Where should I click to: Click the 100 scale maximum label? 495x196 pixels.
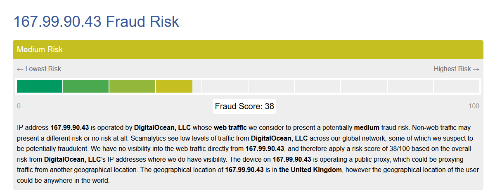click(474, 106)
